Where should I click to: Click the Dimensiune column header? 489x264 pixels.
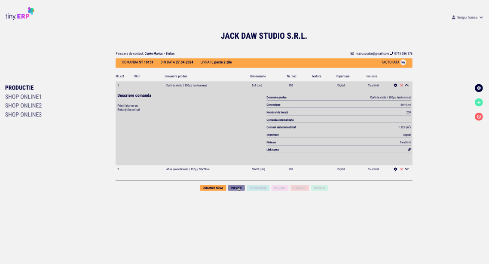pyautogui.click(x=258, y=76)
